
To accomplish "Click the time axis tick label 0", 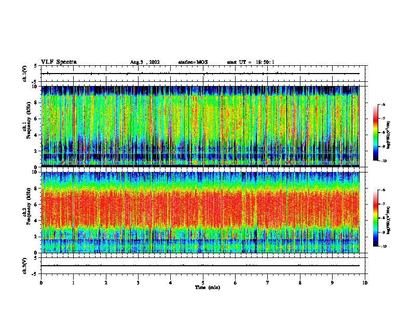I will [x=41, y=283].
